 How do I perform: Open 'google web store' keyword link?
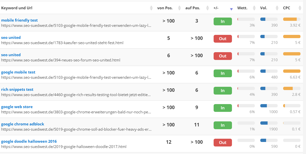point(17,107)
